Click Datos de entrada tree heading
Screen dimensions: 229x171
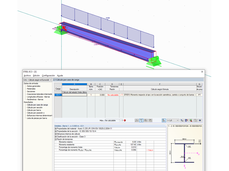pos(31,83)
